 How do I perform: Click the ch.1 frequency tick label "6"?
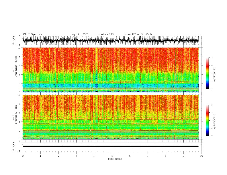[x=20, y=65]
